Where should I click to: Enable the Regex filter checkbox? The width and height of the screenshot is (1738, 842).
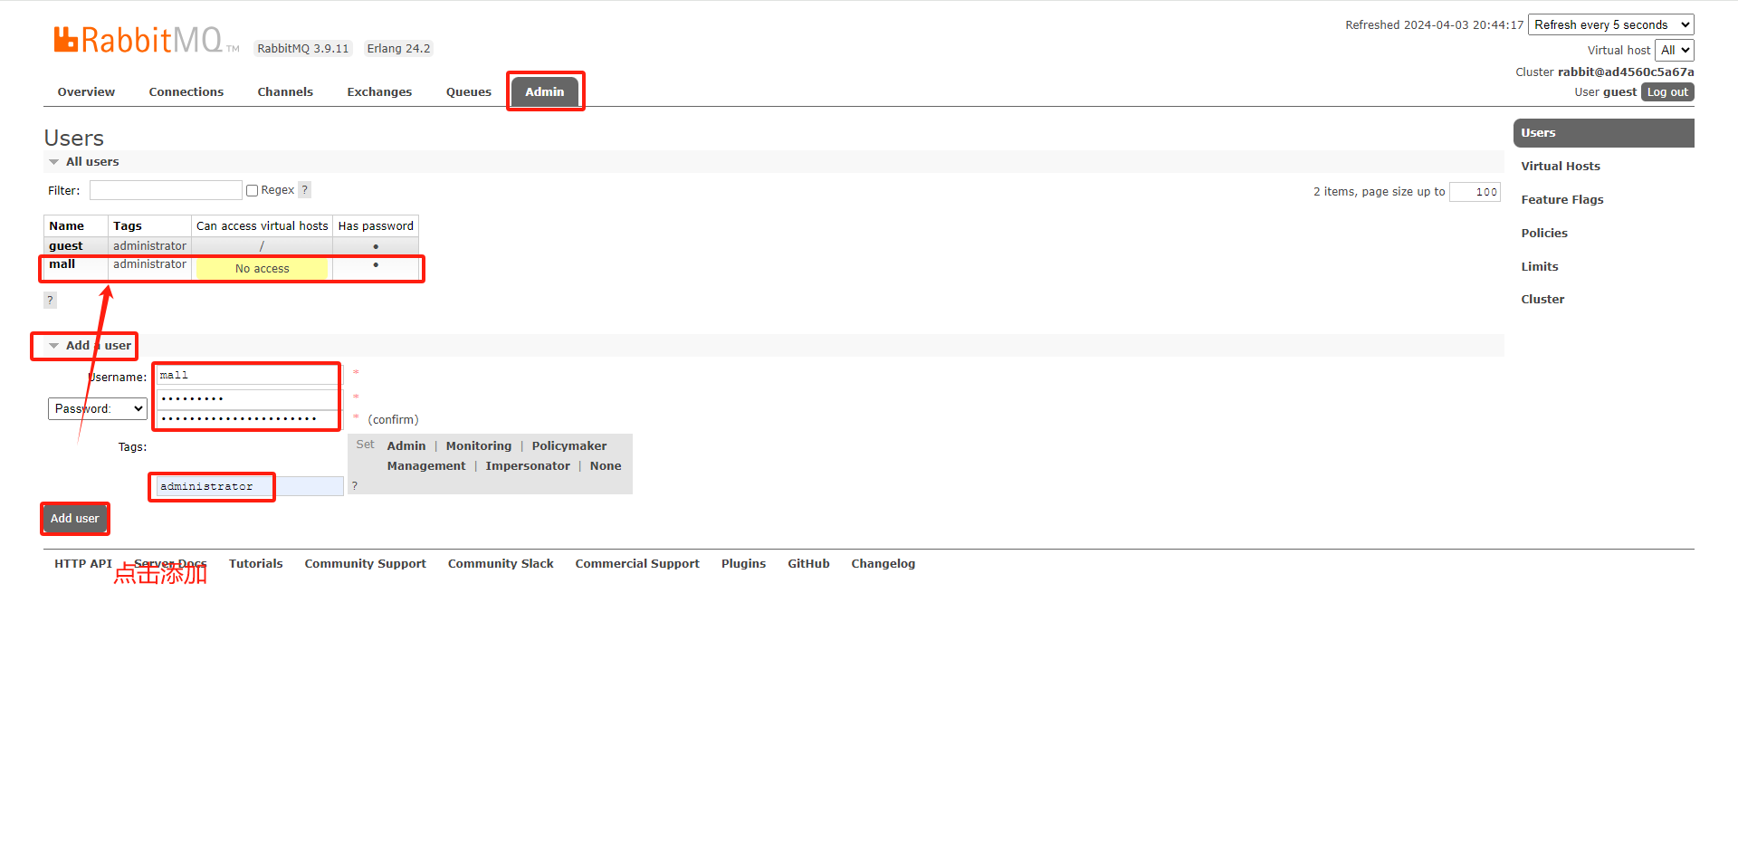point(253,190)
